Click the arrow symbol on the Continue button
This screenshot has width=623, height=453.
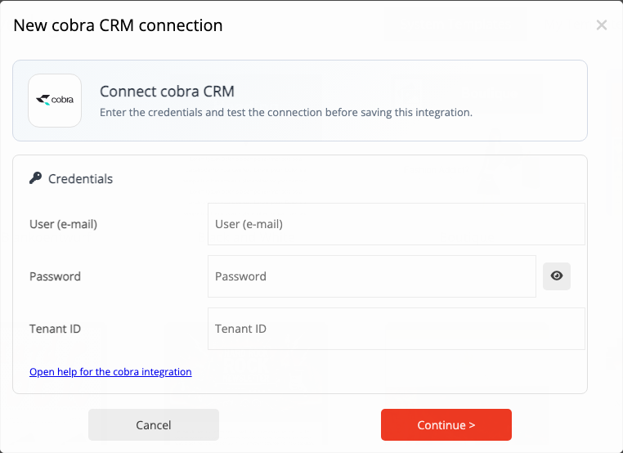[472, 425]
